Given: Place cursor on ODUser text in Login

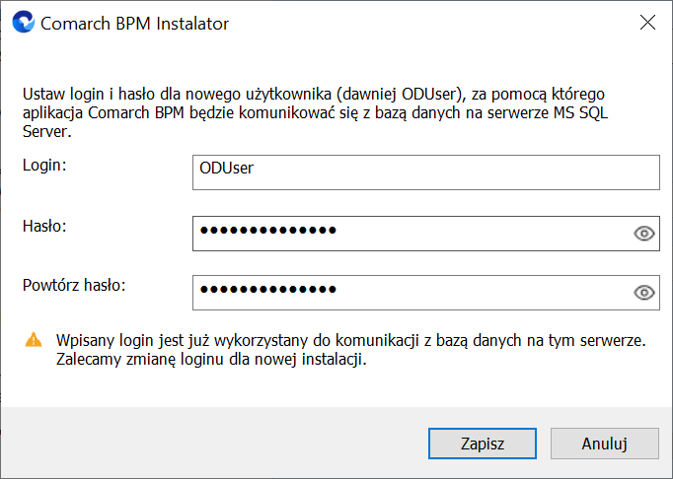Looking at the screenshot, I should [227, 168].
